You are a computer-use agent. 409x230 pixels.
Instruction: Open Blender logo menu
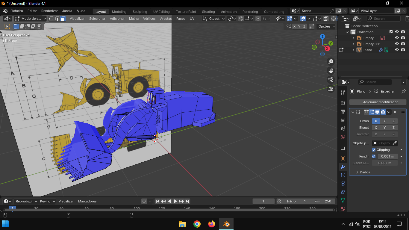(5, 11)
